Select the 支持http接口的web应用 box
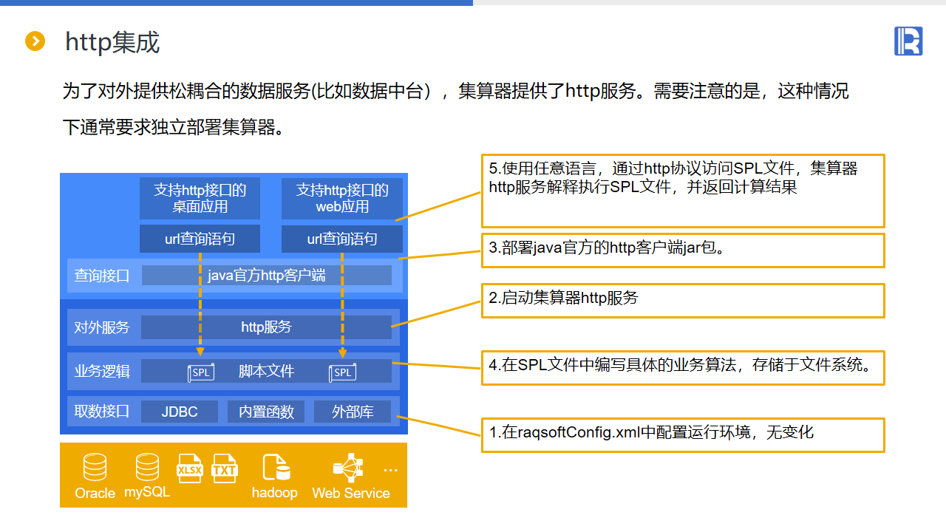 pyautogui.click(x=342, y=198)
